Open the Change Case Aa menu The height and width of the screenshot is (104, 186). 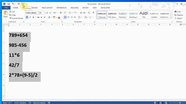(x=55, y=13)
